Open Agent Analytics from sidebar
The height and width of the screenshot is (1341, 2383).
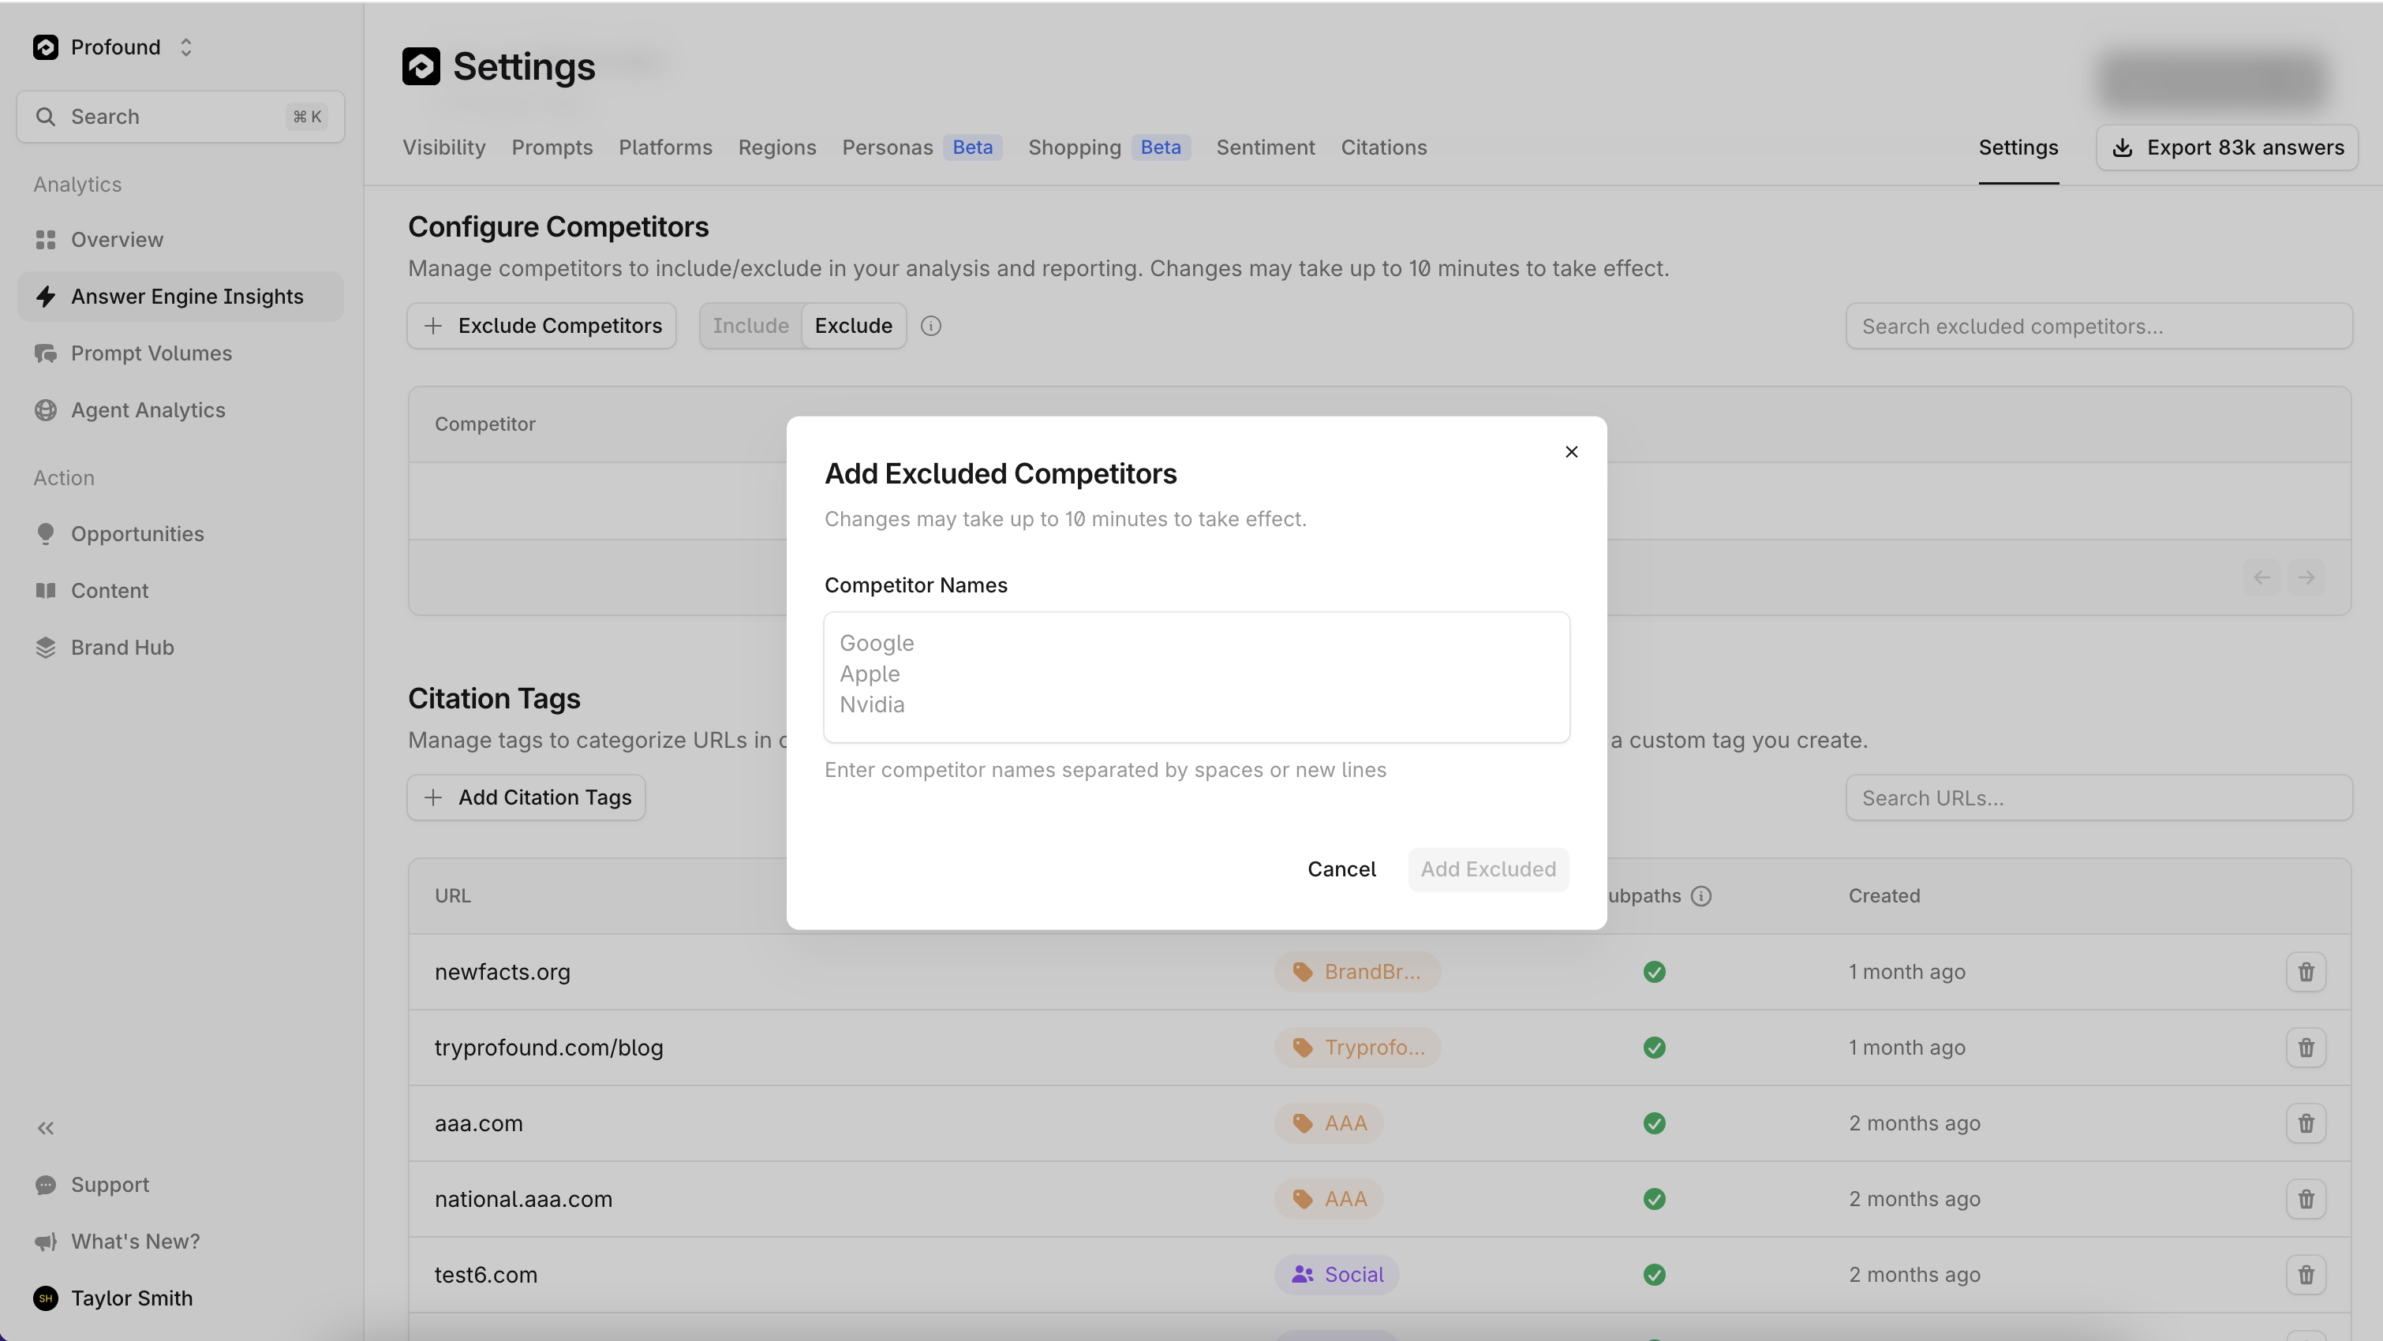click(147, 409)
